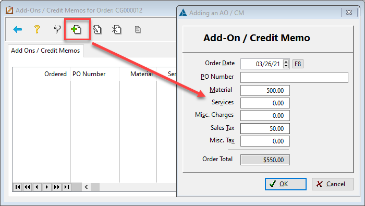The width and height of the screenshot is (365, 206).
Task: Click the antler-shaped toolbar icon
Action: 57,29
